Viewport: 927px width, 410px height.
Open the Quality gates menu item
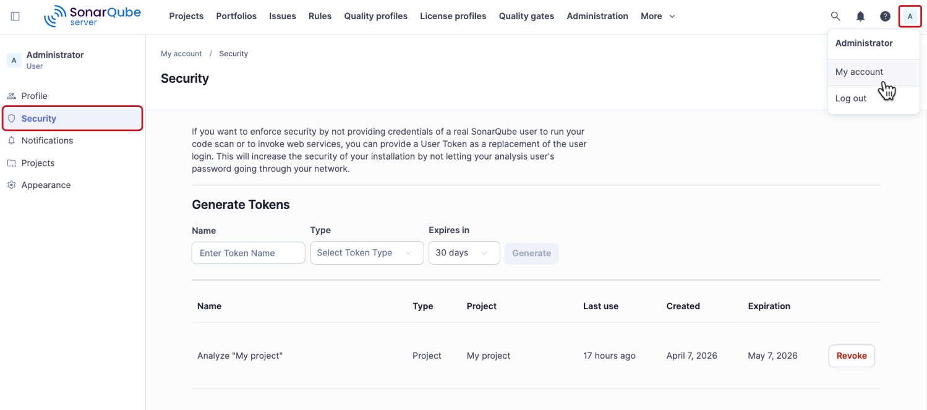tap(526, 16)
